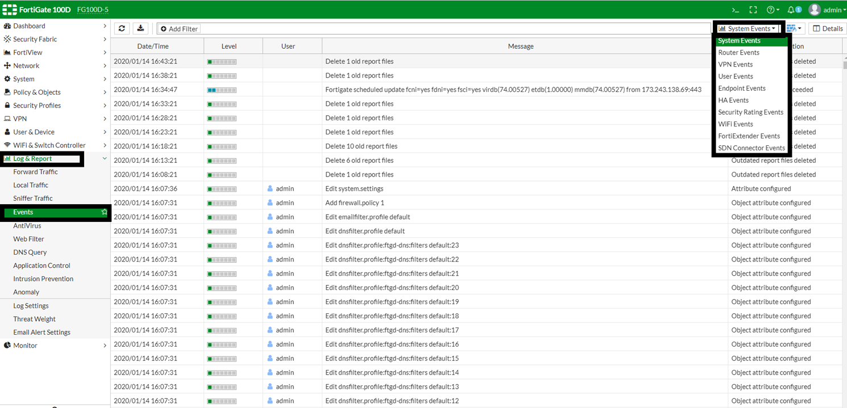Select WiFi Events in the dropdown
Image resolution: width=847 pixels, height=408 pixels.
(735, 124)
